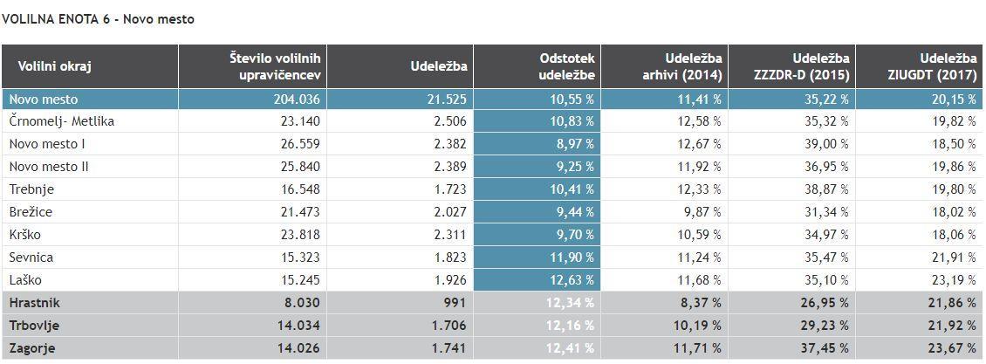Click the bold 'Hrastnik' district name
Viewport: 986px width, 364px height.
tap(34, 303)
